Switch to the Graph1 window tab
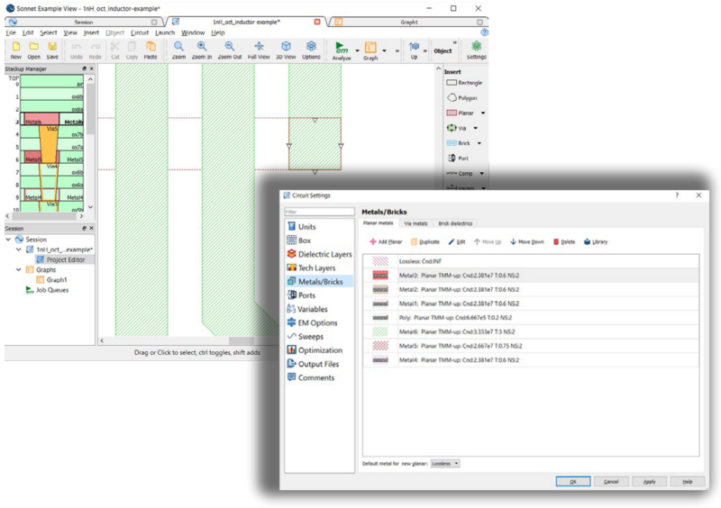 coord(409,22)
